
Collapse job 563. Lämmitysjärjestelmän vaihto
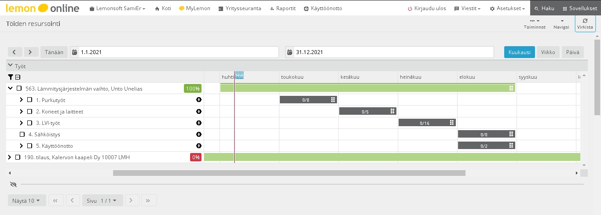coord(10,88)
